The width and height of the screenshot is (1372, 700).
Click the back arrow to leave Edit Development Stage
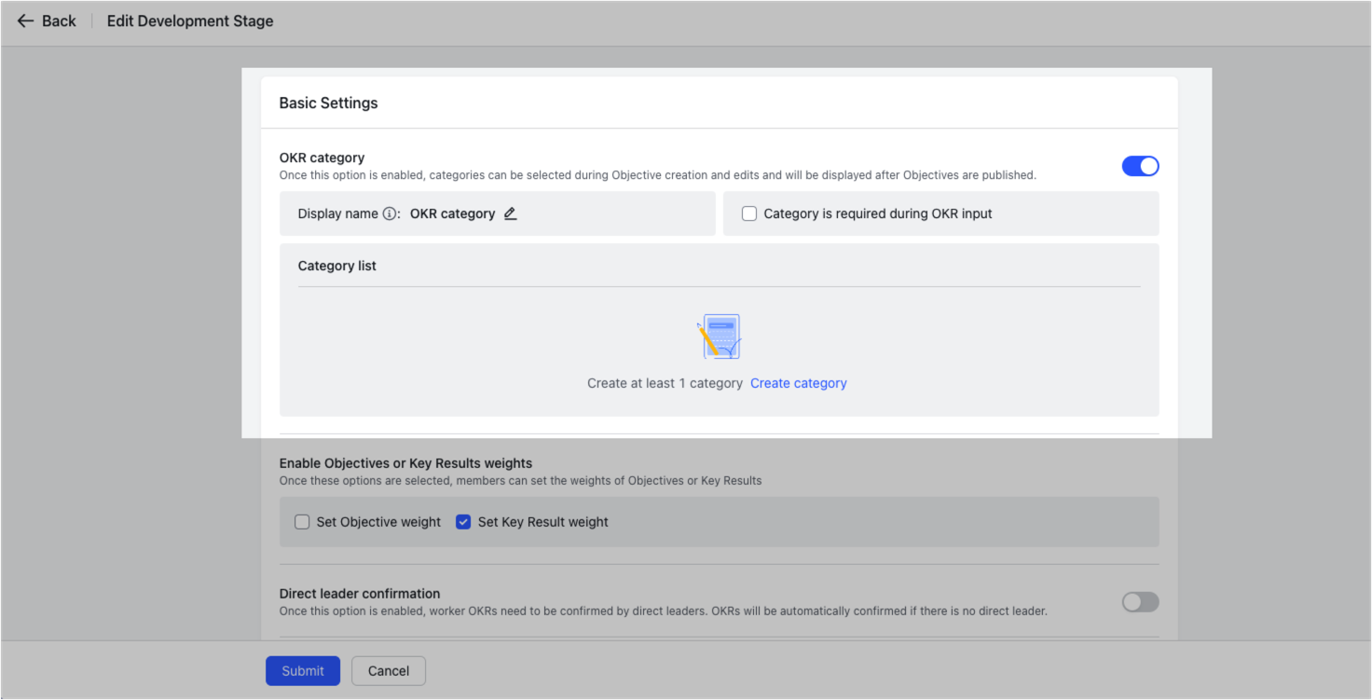tap(25, 21)
